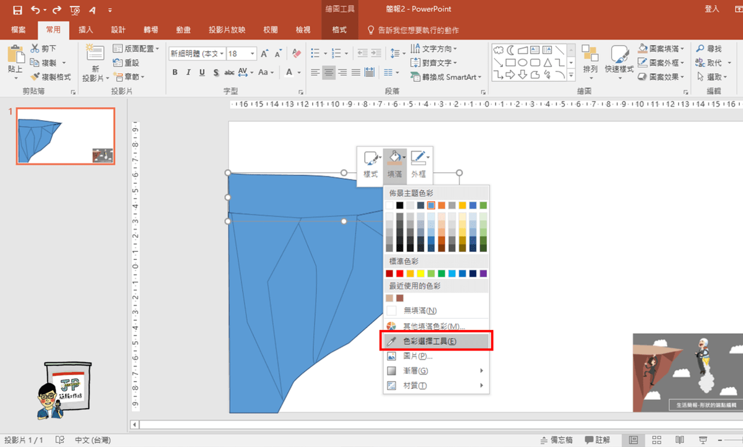Choose the Eyedropper (色彩選擇工具) option

coord(437,341)
